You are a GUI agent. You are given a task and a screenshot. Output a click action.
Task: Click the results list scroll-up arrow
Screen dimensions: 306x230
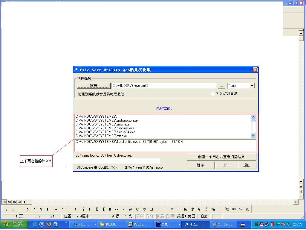[x=253, y=117]
